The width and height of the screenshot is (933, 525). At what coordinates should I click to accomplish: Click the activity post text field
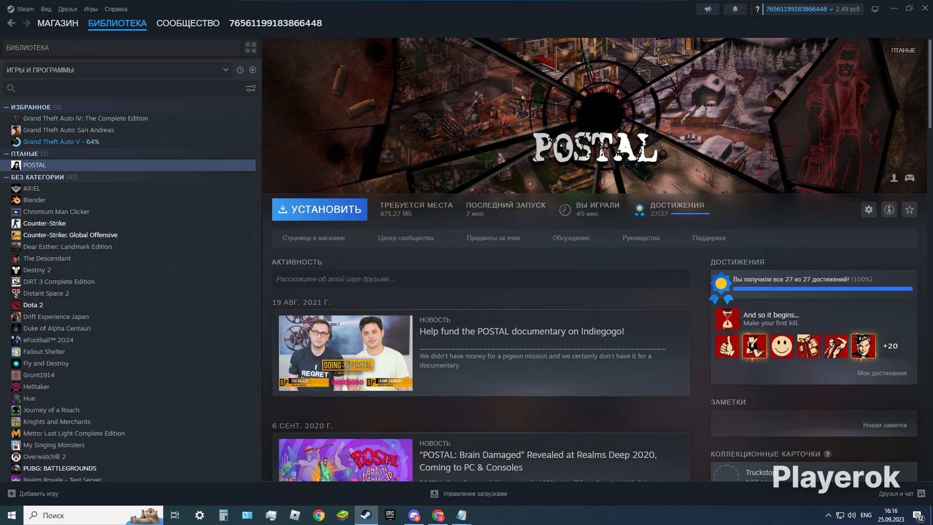coord(481,279)
